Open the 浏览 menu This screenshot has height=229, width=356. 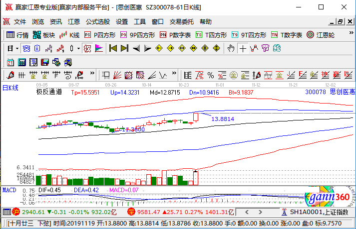tap(37, 22)
